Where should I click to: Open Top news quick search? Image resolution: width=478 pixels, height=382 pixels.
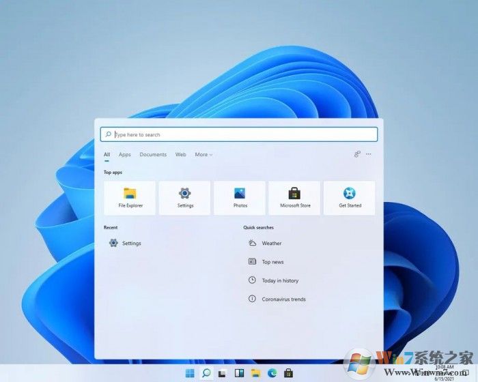click(x=272, y=262)
